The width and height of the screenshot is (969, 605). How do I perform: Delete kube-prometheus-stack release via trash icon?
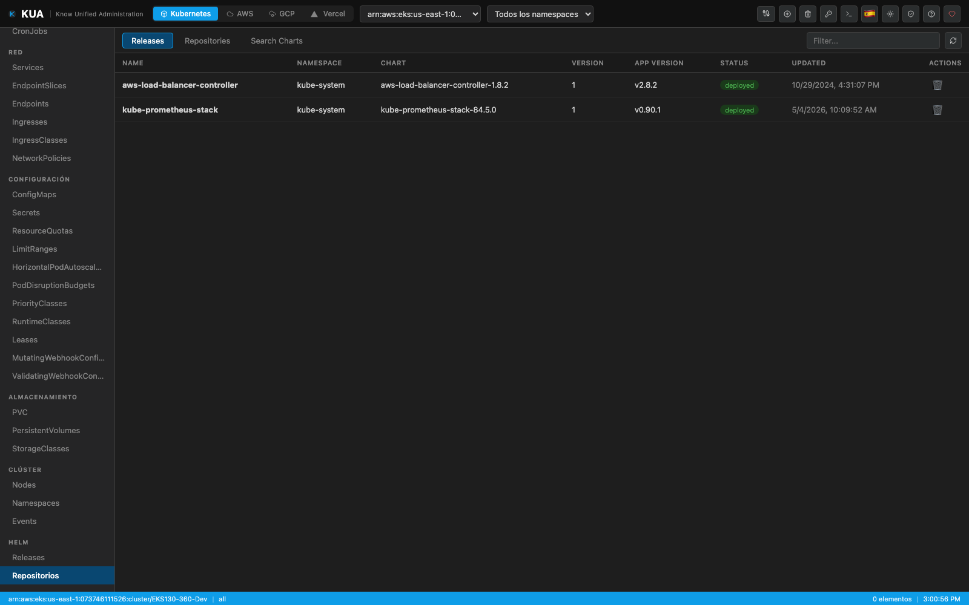pos(938,110)
